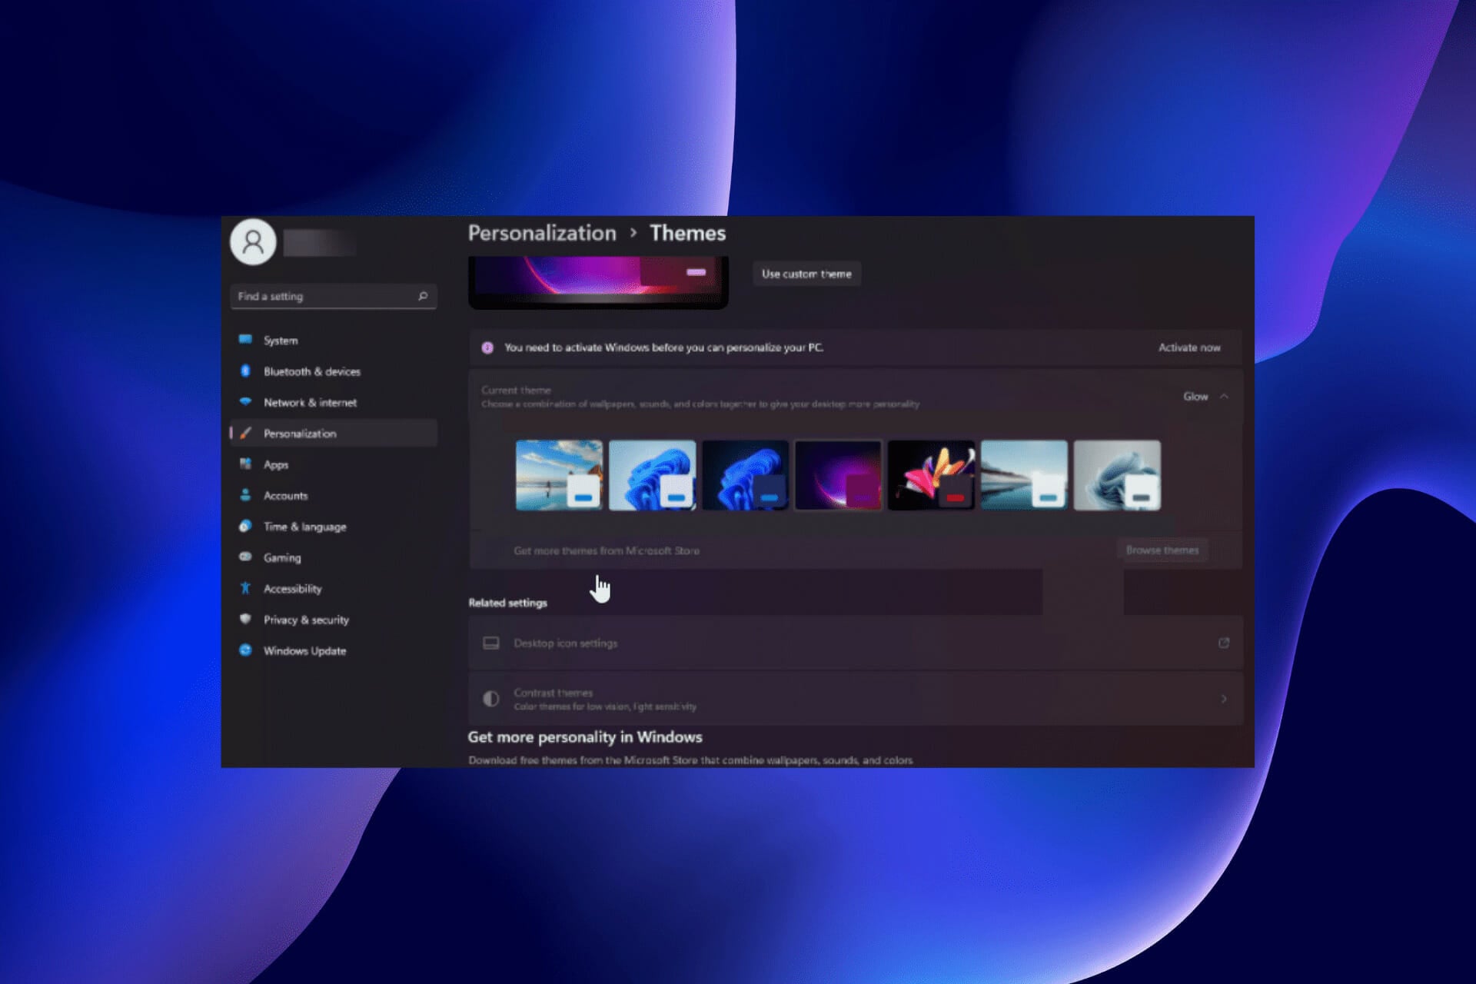Click inside the Find a setting search box
Viewport: 1476px width, 984px height.
pyautogui.click(x=323, y=296)
